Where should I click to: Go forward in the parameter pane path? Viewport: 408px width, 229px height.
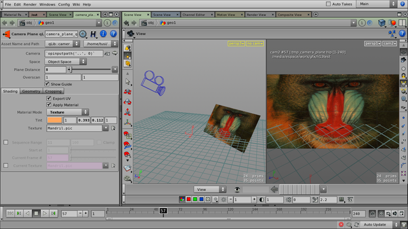click(12, 23)
